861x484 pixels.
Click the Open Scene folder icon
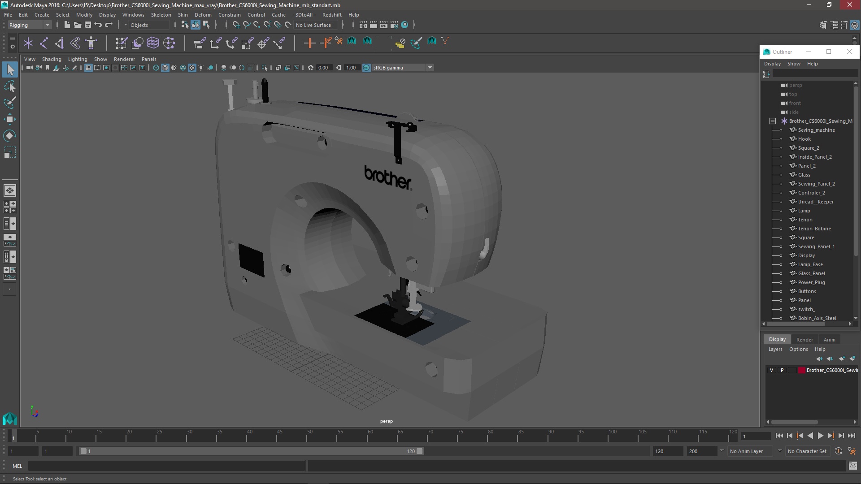pyautogui.click(x=77, y=25)
